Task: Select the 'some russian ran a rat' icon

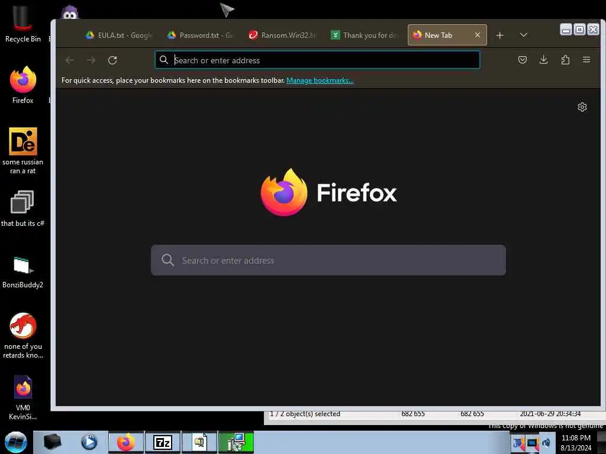Action: click(x=23, y=151)
